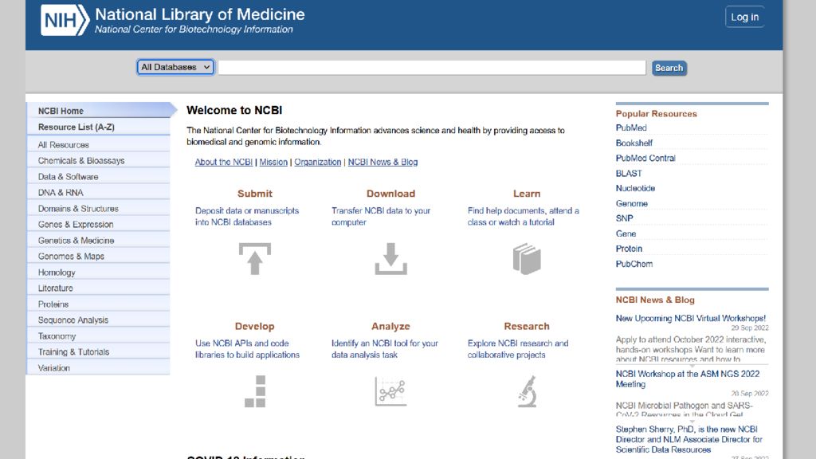The width and height of the screenshot is (816, 459).
Task: Open Resource List (A-Z)
Action: pyautogui.click(x=99, y=127)
